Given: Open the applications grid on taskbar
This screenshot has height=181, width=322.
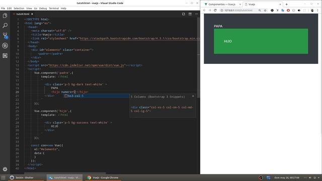Looking at the screenshot, I should click(x=4, y=177).
